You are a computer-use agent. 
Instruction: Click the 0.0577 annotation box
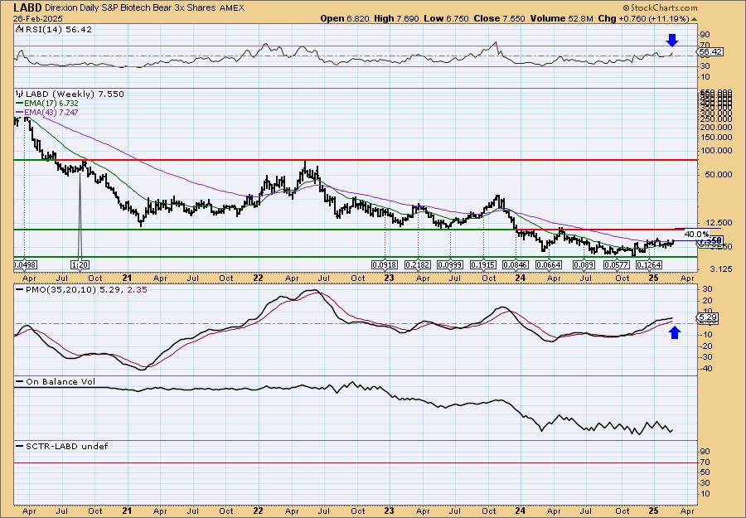(617, 264)
